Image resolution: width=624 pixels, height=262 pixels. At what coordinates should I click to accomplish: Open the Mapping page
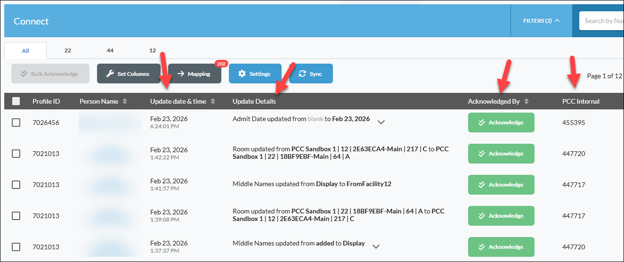pyautogui.click(x=194, y=74)
